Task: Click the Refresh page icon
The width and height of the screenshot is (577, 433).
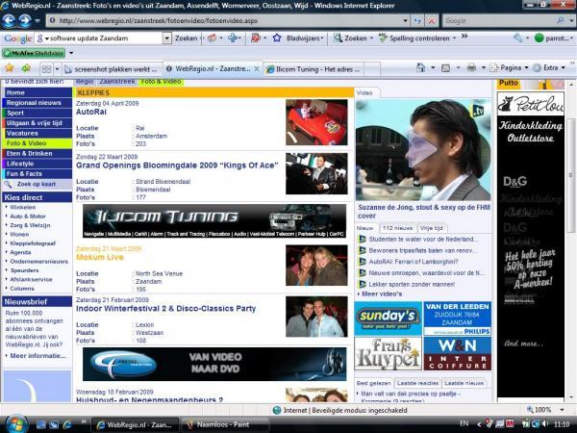Action: click(x=417, y=21)
